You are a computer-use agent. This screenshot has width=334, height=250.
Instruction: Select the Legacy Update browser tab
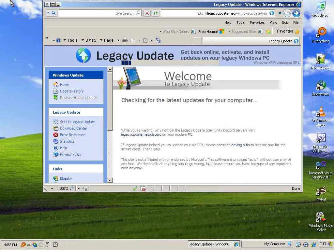coord(251,41)
